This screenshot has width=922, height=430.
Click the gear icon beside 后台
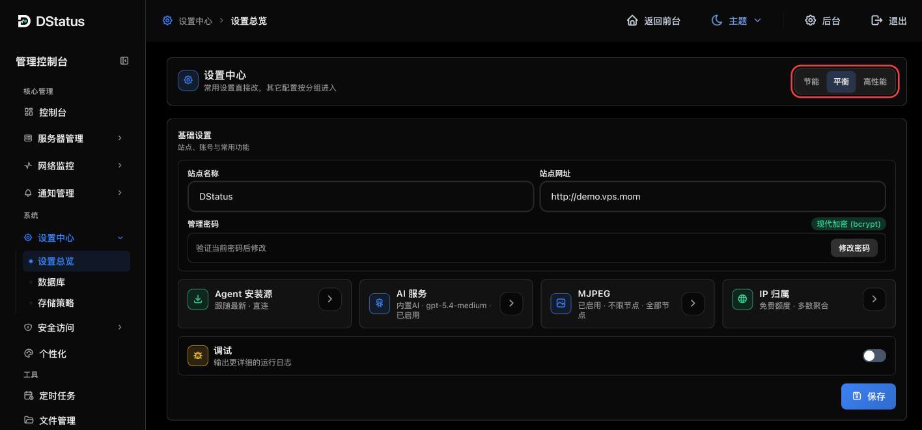pyautogui.click(x=811, y=20)
